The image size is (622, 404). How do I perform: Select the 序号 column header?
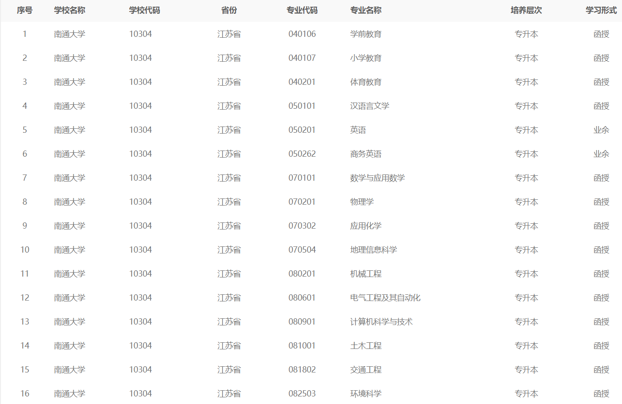pyautogui.click(x=25, y=10)
